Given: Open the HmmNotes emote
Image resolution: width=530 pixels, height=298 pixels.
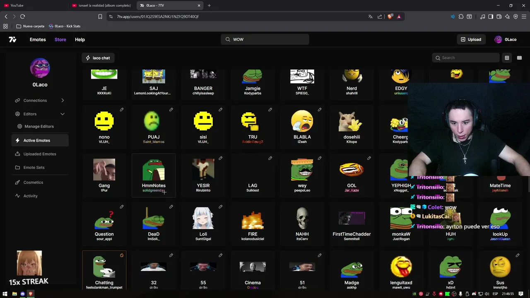Looking at the screenshot, I should (x=154, y=175).
